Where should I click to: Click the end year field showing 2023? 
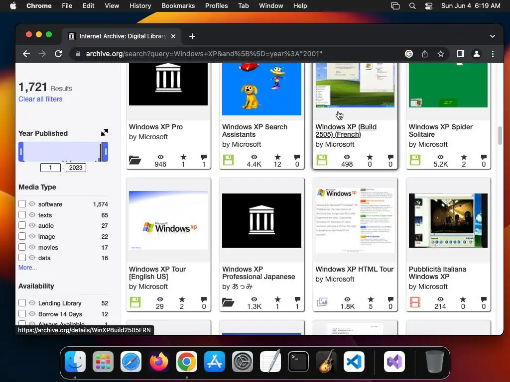(76, 168)
